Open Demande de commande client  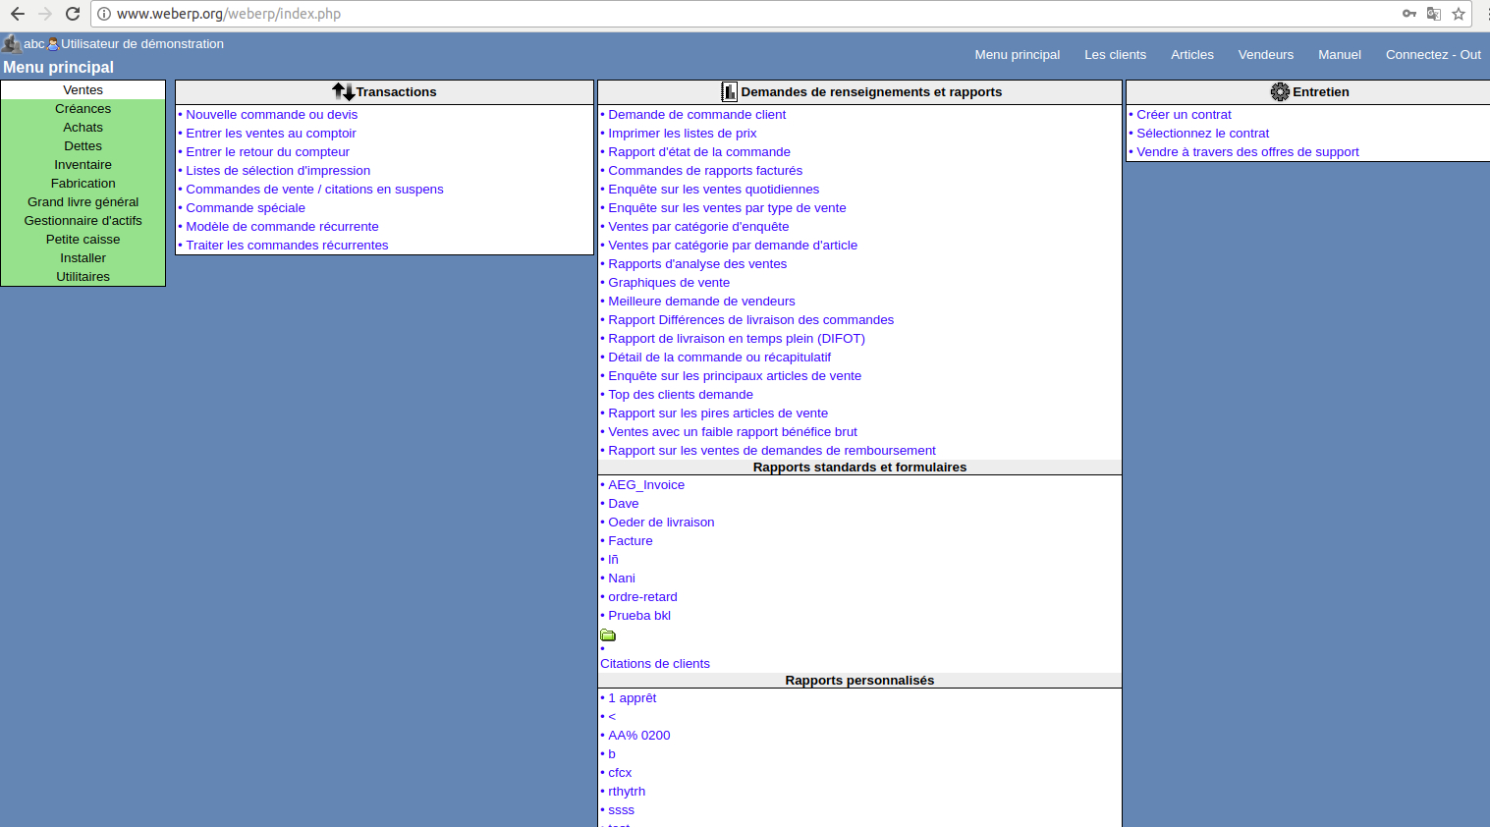(x=696, y=114)
